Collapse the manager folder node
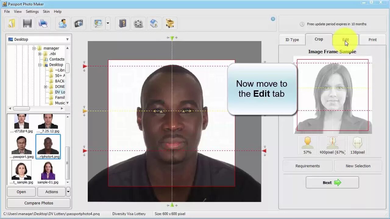This screenshot has height=219, width=390. (x=34, y=48)
